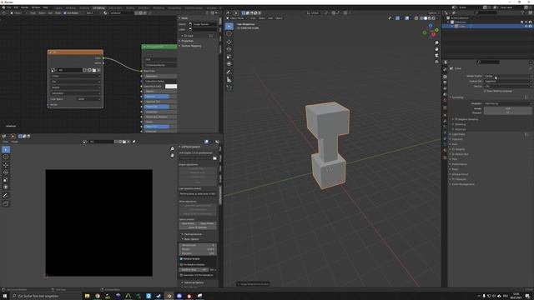Hide the Cube in outliner via eye icon
Viewport: 534px width, 300px height.
coord(526,26)
